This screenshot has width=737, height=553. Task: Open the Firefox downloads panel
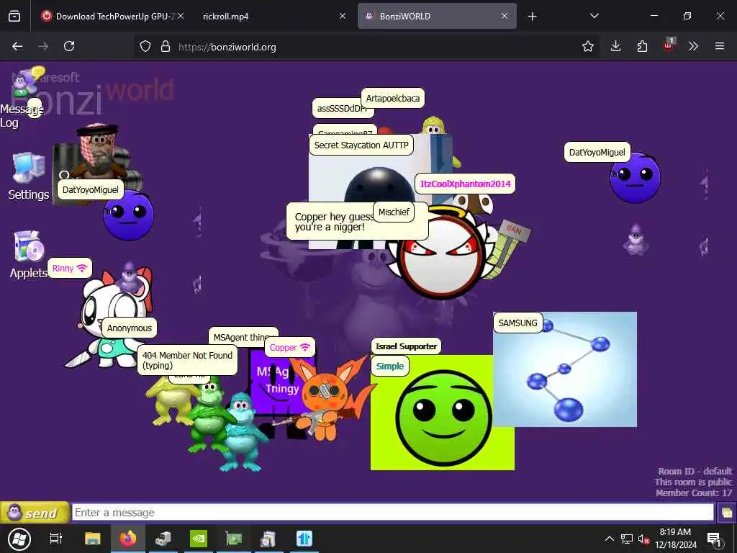pyautogui.click(x=616, y=46)
